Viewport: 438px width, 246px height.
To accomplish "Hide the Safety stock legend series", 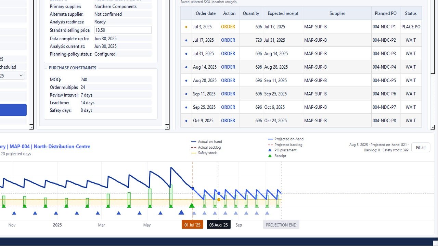I will coord(204,153).
